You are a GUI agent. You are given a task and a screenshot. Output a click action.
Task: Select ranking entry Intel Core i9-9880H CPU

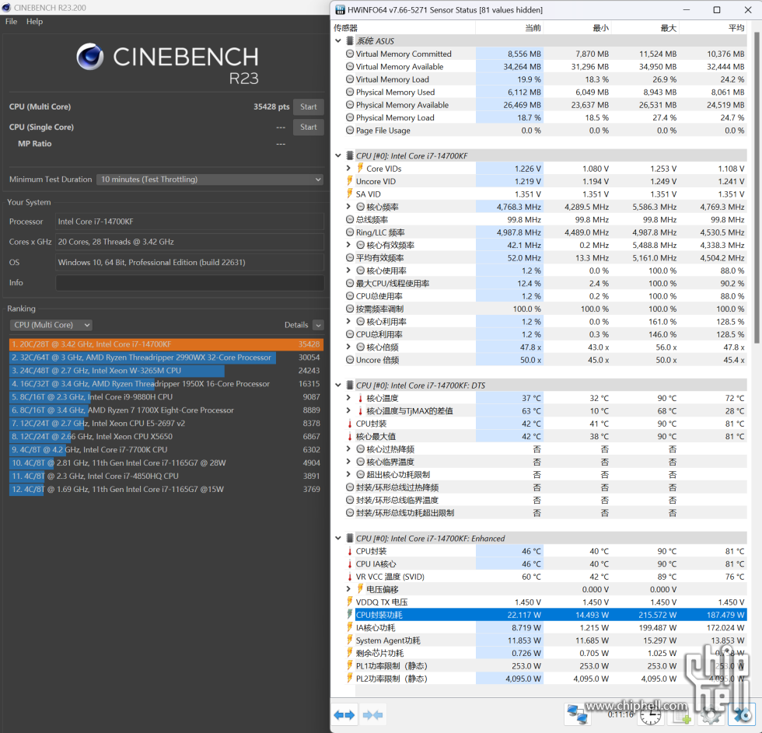166,397
